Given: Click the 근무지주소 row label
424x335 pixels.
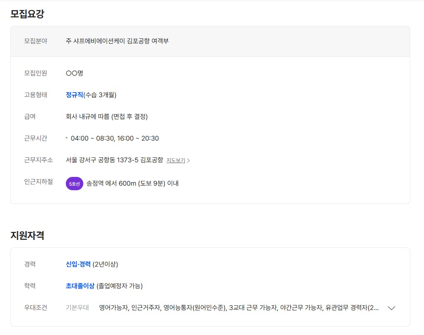Looking at the screenshot, I should coord(38,160).
